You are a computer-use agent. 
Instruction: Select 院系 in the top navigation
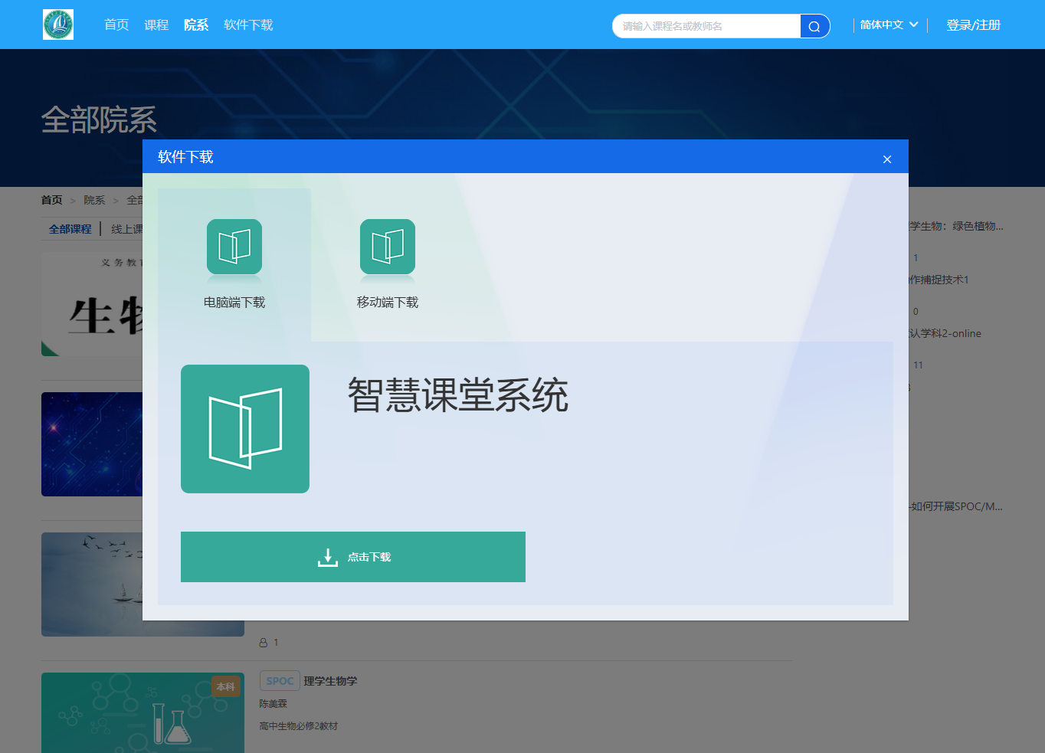click(196, 25)
